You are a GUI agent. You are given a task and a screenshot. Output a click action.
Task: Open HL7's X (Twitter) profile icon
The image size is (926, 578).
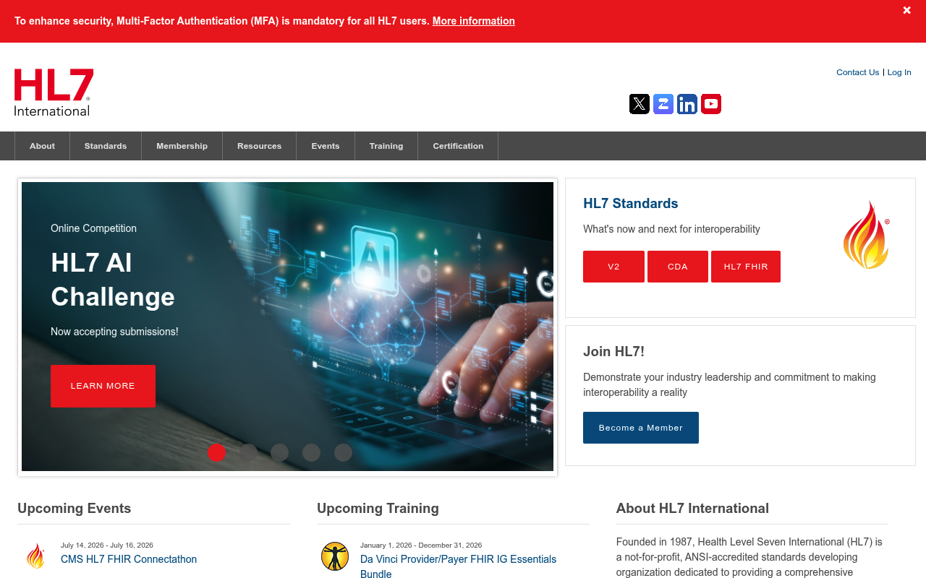coord(640,104)
